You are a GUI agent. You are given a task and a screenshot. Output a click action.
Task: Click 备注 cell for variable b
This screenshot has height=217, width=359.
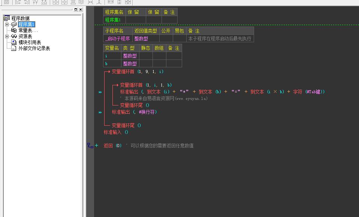point(174,64)
